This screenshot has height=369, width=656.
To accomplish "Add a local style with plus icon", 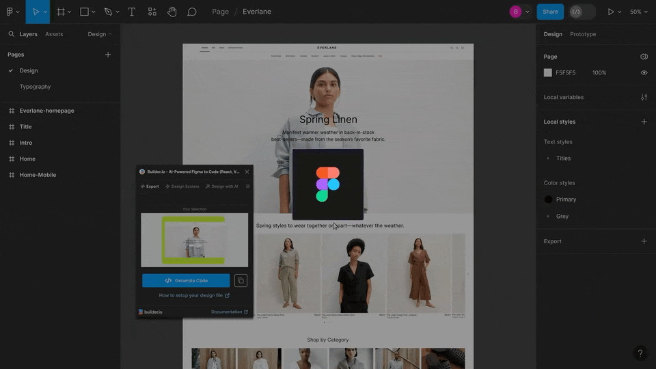I will 644,122.
